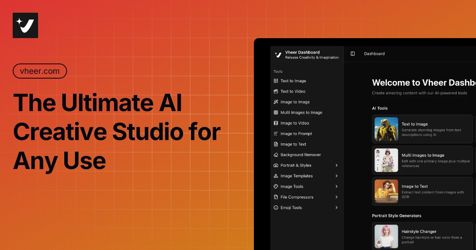Screen dimensions: 476x250
Task: Open Image to Text in the sidebar
Action: [294, 144]
